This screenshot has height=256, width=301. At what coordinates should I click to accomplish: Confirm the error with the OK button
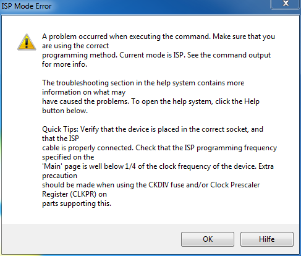tap(208, 239)
